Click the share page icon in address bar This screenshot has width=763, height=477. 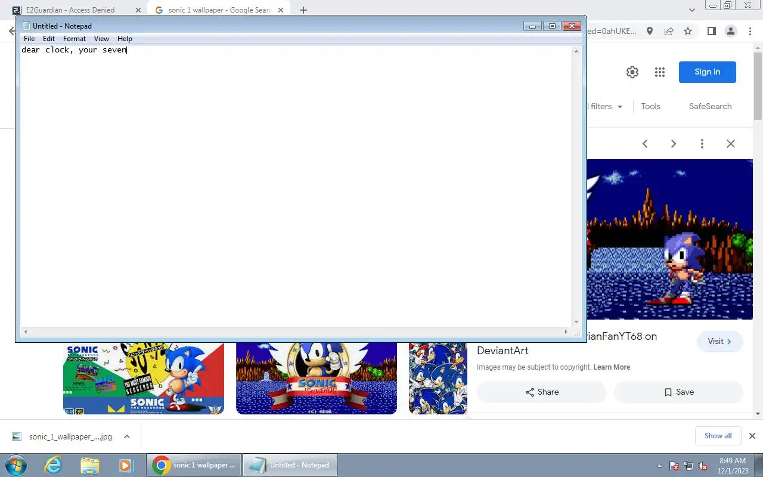pyautogui.click(x=669, y=31)
